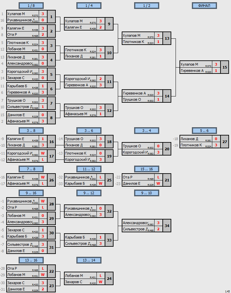Open final match number 15 box
The height and width of the screenshot is (293, 231).
pyautogui.click(x=225, y=67)
